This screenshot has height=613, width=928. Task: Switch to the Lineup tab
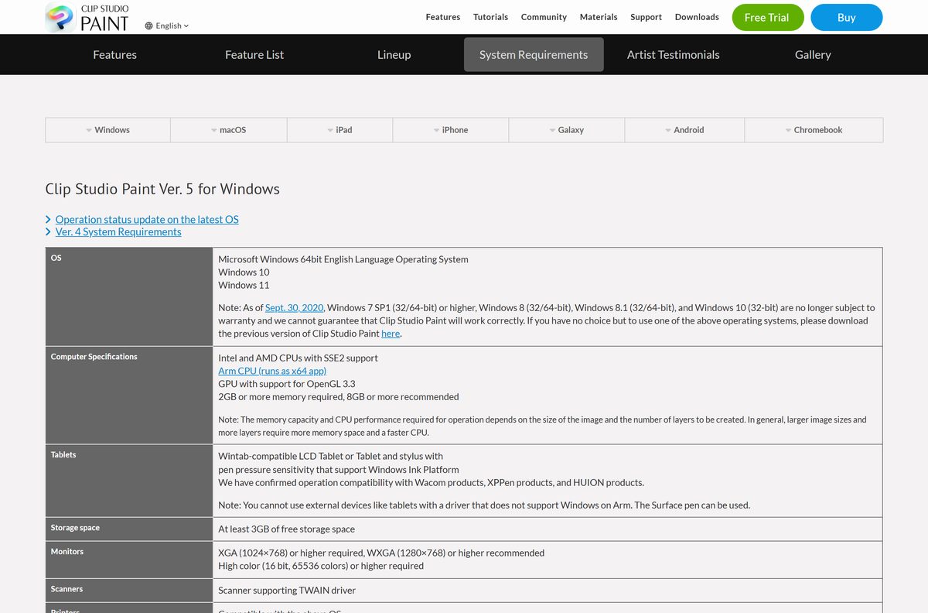pyautogui.click(x=394, y=55)
